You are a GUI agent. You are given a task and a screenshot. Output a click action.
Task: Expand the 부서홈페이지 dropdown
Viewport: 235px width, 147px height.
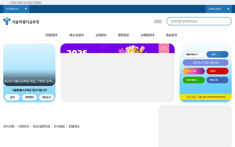(x=16, y=9)
